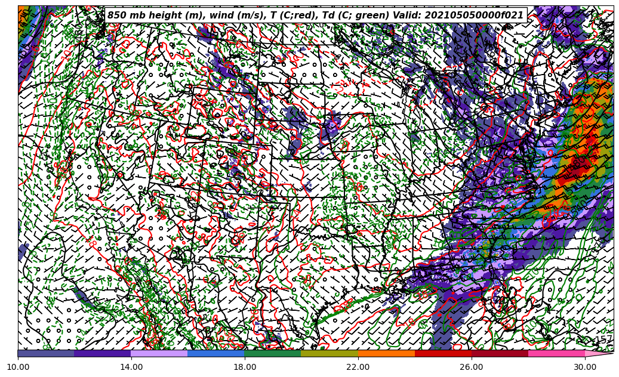Select the hot pink 28–30 colorbar segment
This screenshot has height=377, width=619.
coord(556,353)
